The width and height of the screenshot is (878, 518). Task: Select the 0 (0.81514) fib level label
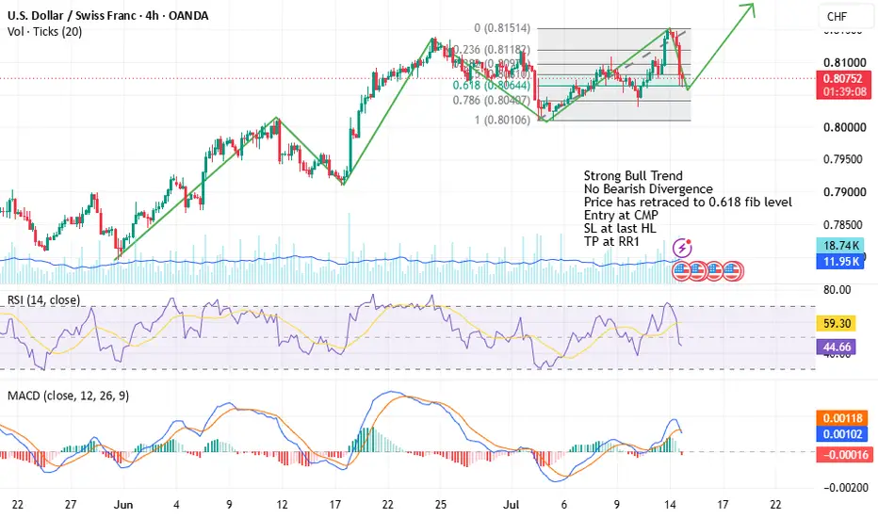pyautogui.click(x=502, y=28)
